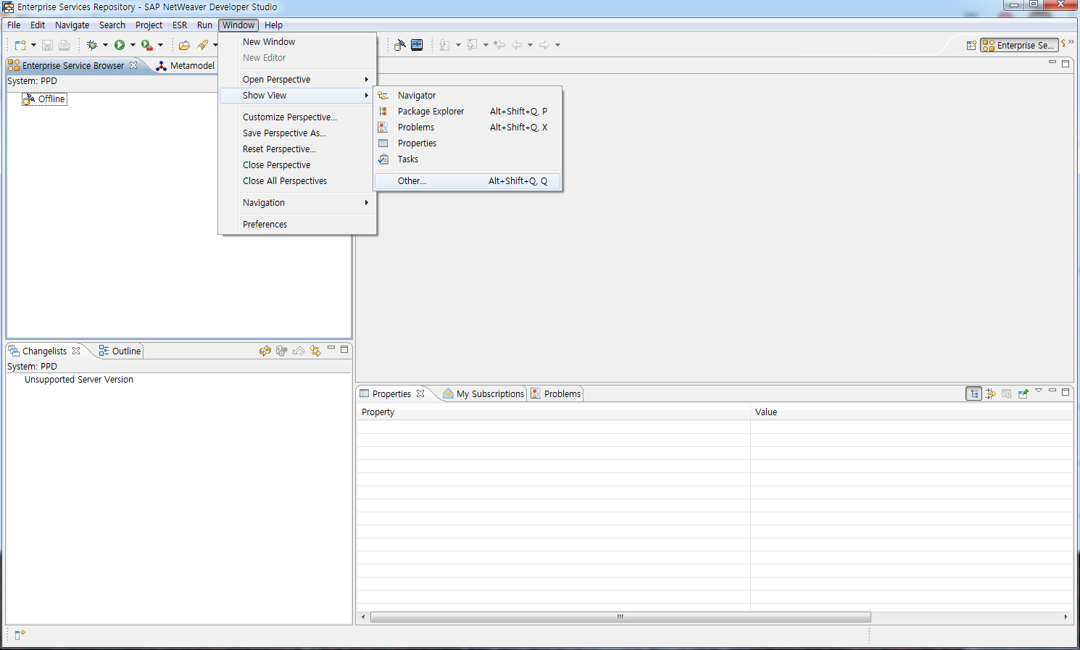Expand the Open Perspective submenu

298,80
